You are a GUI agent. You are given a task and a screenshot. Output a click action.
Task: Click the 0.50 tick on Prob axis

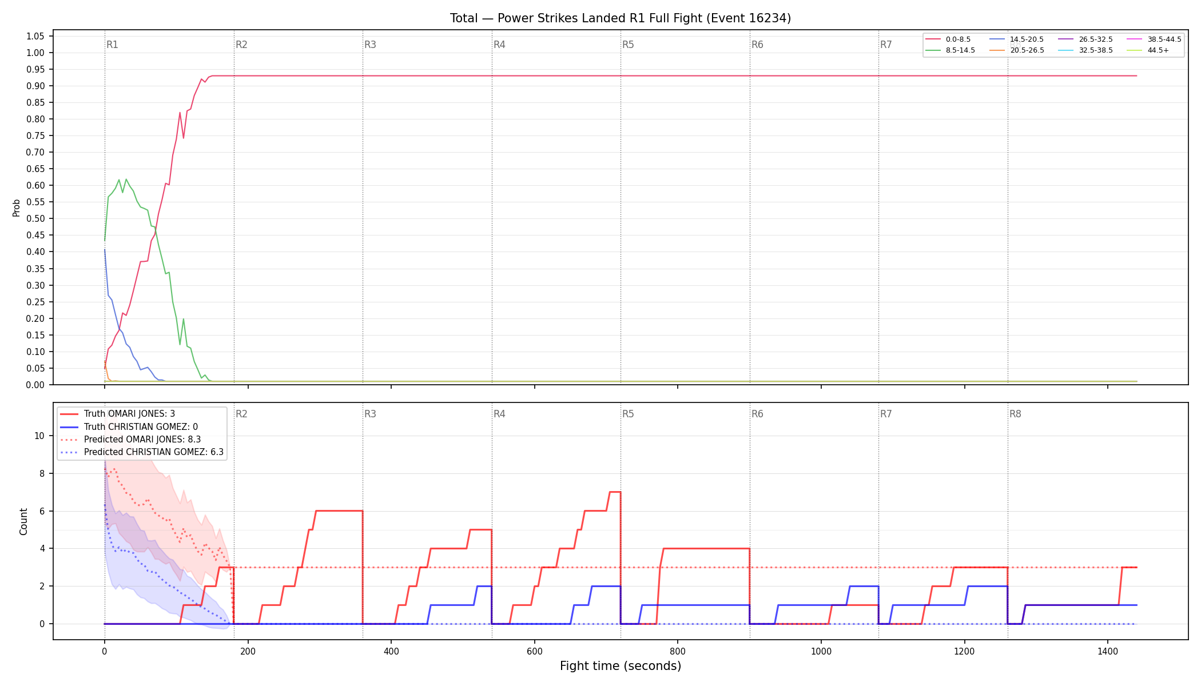tap(35, 218)
